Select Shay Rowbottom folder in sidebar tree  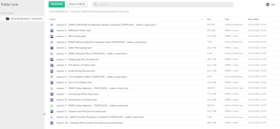tap(26, 19)
